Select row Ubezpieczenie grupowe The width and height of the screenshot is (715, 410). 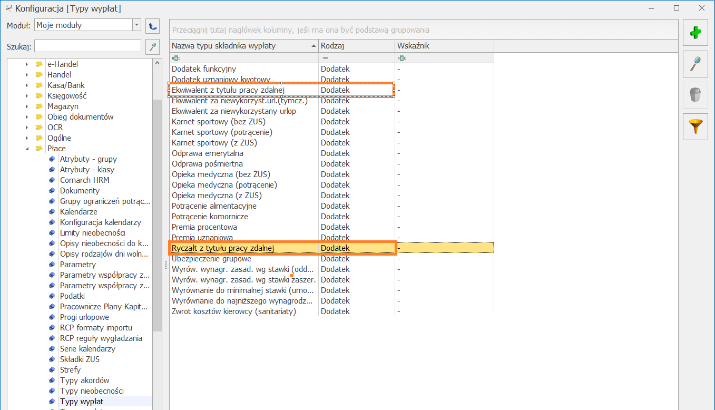point(331,259)
